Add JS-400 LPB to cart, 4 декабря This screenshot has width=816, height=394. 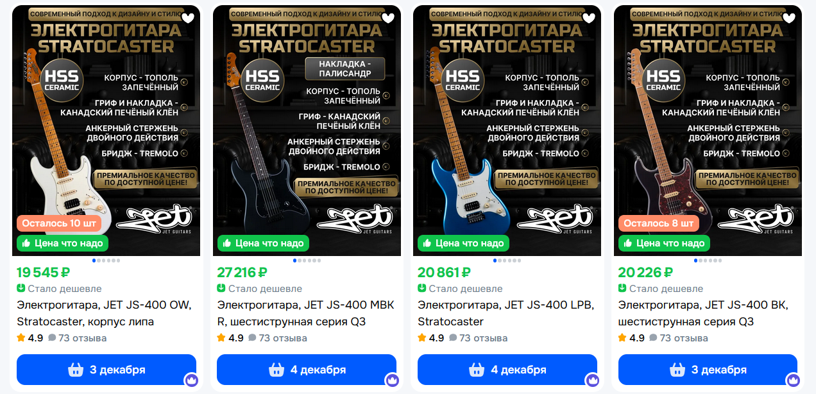(x=507, y=370)
